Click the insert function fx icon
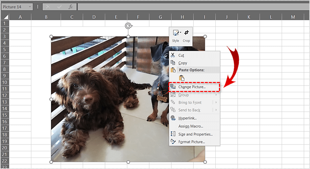310x169 pixels. point(70,7)
